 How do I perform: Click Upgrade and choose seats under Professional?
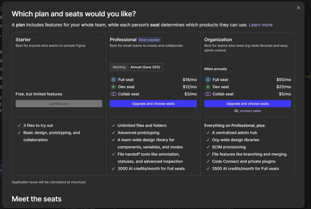[153, 104]
